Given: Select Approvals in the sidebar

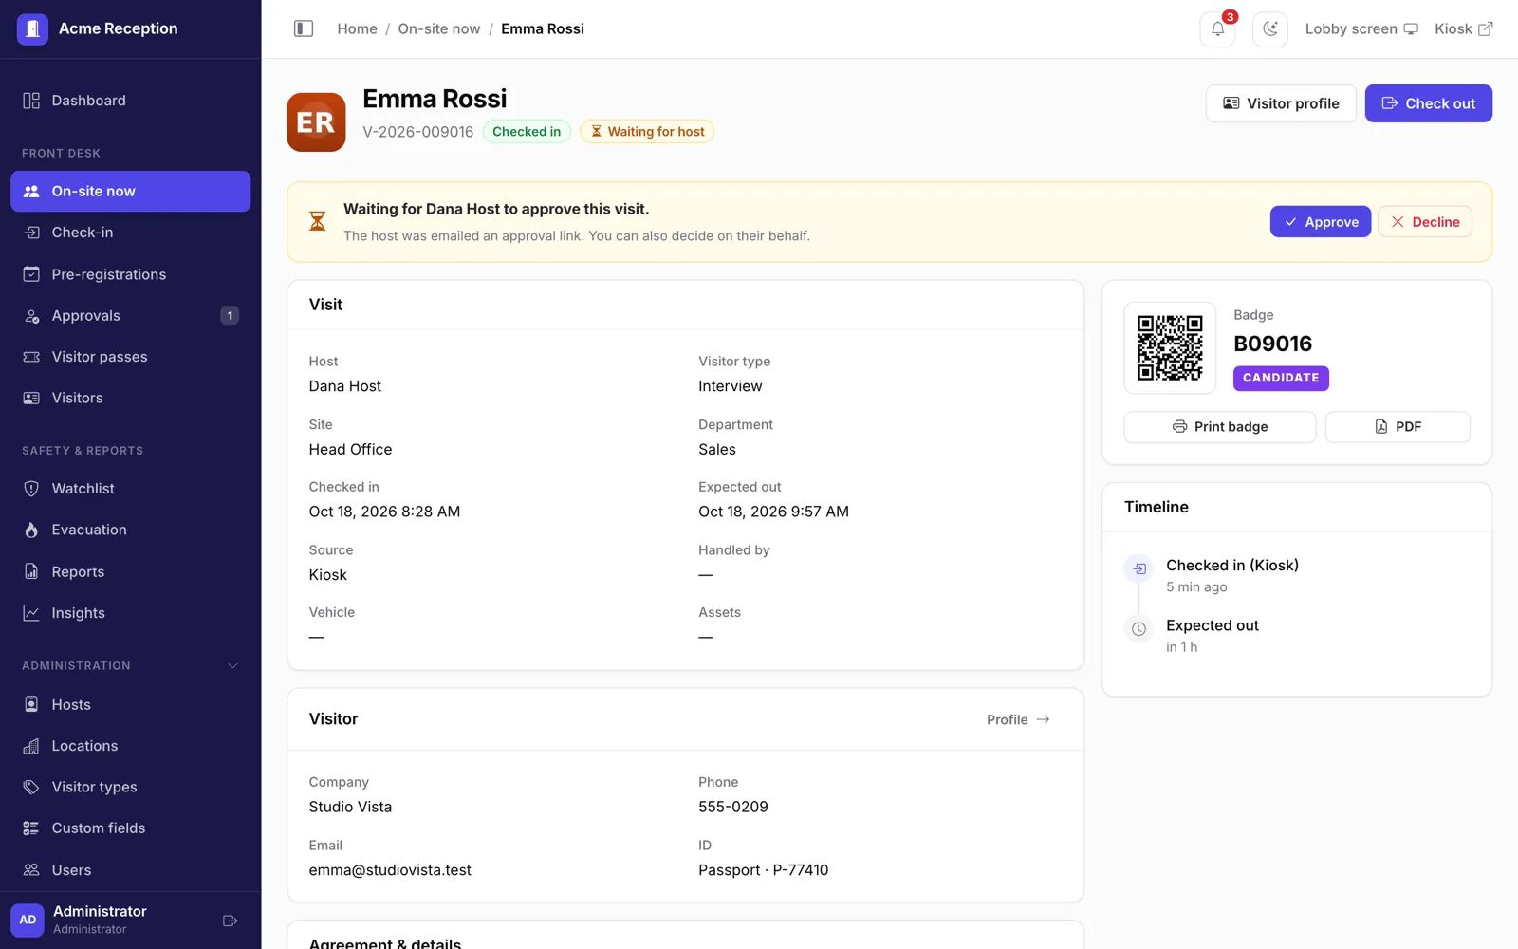Looking at the screenshot, I should [x=131, y=316].
